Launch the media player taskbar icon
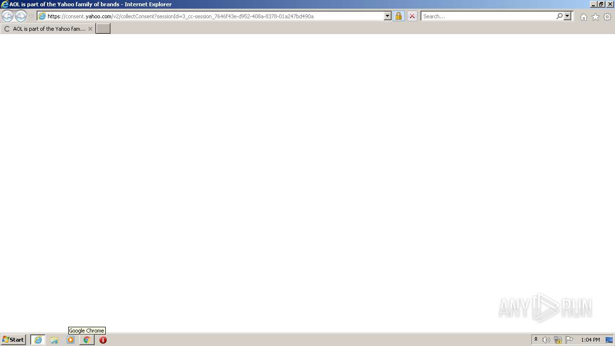 pyautogui.click(x=71, y=340)
